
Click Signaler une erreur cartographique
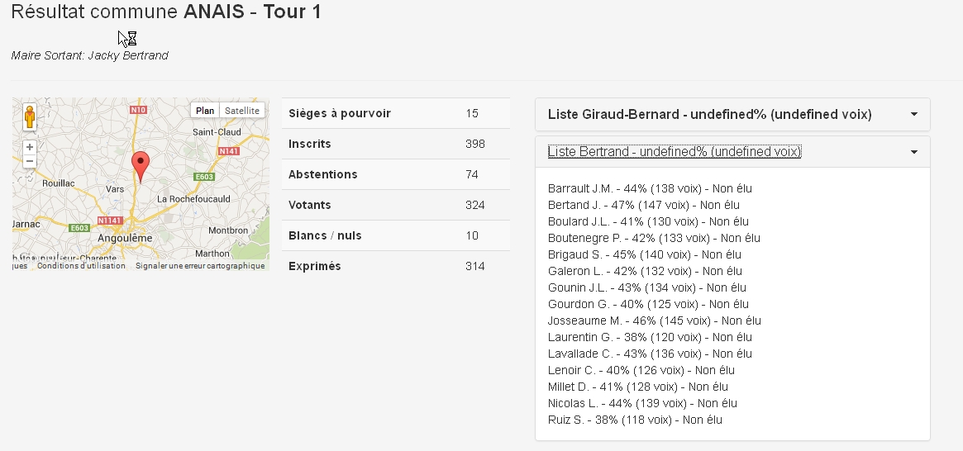tap(200, 266)
